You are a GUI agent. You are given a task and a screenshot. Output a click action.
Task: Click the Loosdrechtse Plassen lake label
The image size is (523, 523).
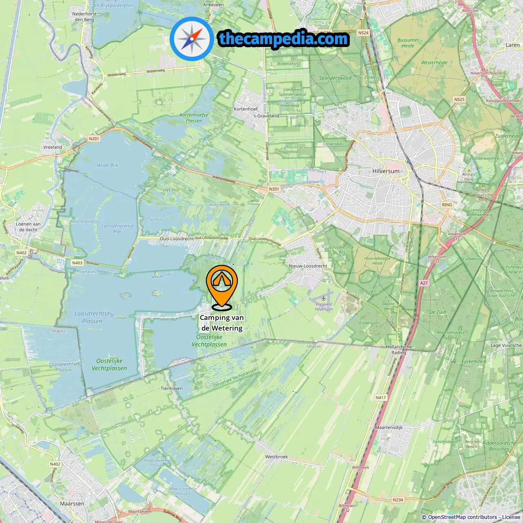click(x=92, y=317)
